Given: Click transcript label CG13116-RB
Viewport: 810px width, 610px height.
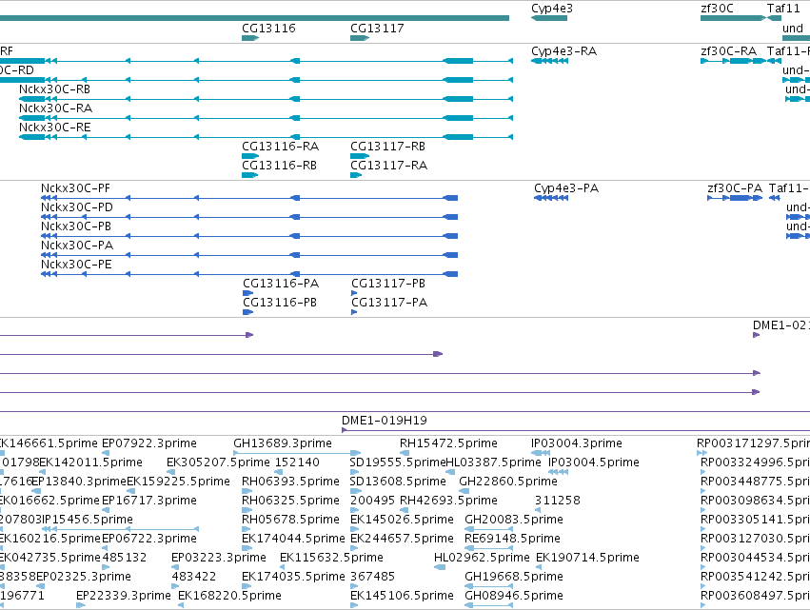Looking at the screenshot, I should [280, 166].
